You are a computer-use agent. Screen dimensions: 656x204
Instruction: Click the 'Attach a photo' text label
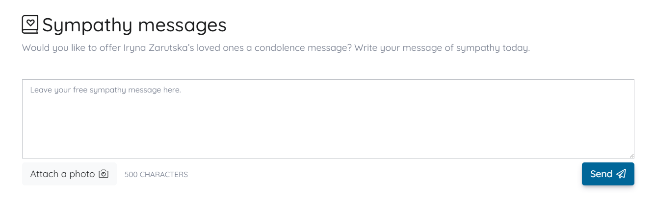coord(62,174)
